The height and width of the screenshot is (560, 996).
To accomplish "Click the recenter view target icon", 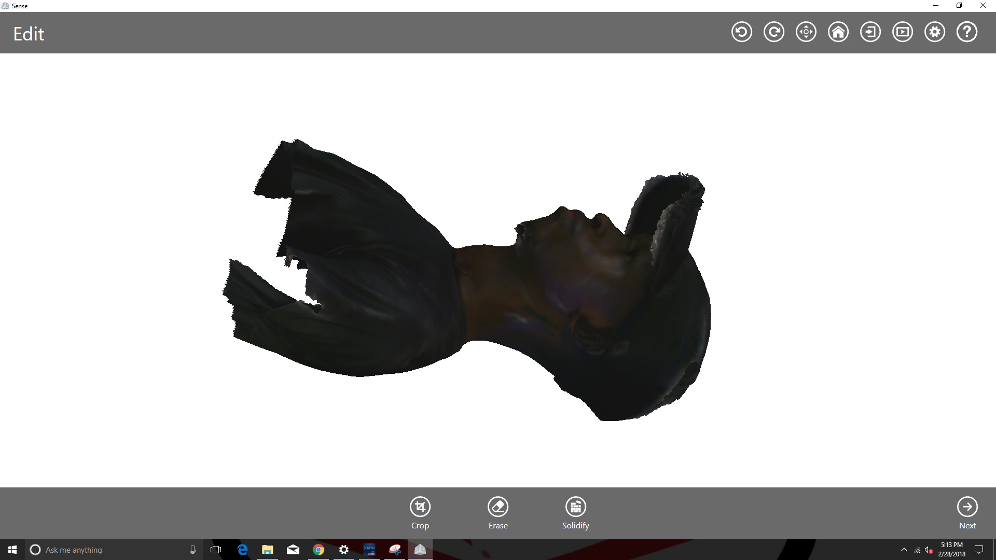I will click(x=806, y=32).
